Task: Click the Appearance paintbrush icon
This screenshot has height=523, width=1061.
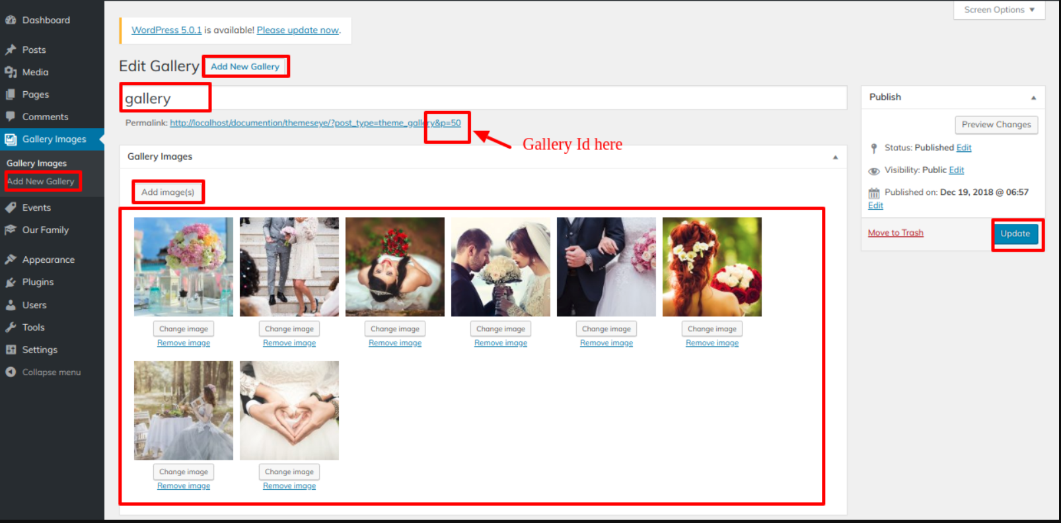Action: tap(11, 260)
